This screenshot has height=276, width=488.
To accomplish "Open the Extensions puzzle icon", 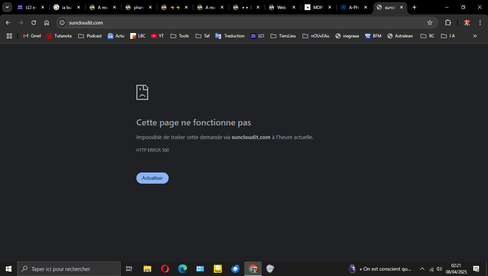I will 448,23.
